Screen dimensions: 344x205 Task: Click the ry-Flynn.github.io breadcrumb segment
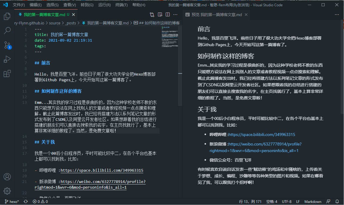[x=29, y=23]
